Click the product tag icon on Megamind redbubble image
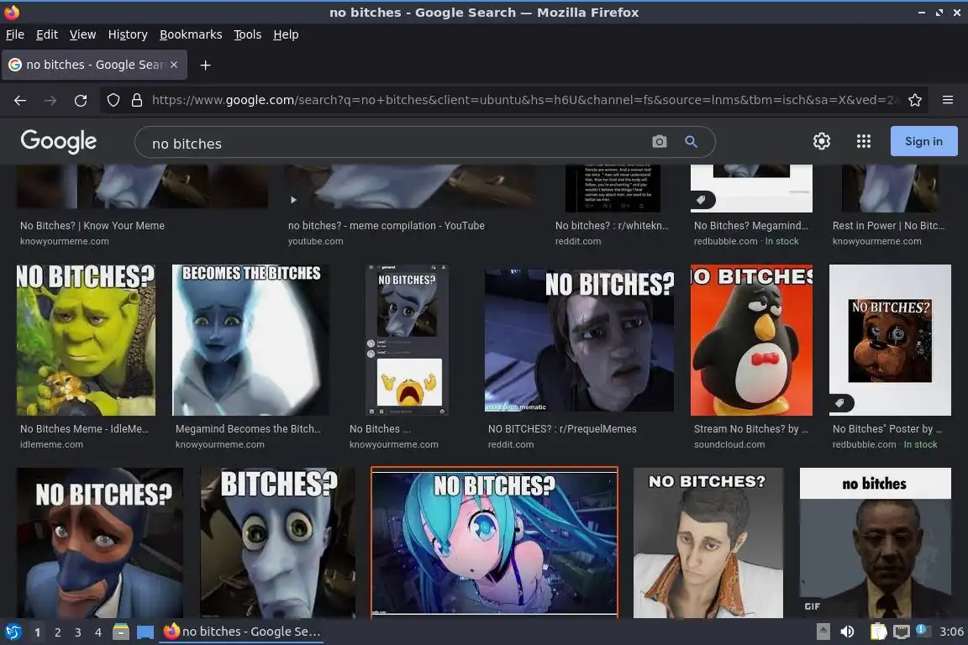Viewport: 968px width, 645px height. coord(702,200)
